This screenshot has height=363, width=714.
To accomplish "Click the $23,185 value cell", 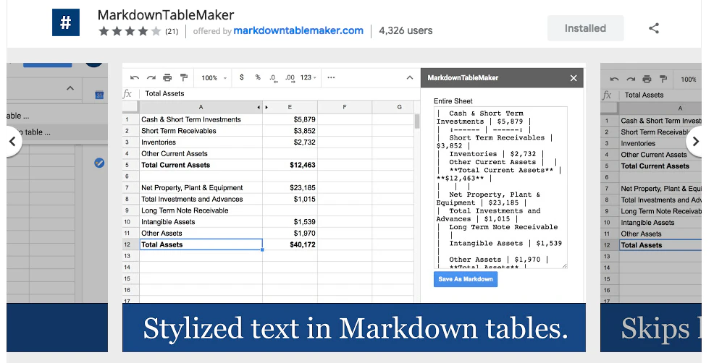I will point(290,188).
